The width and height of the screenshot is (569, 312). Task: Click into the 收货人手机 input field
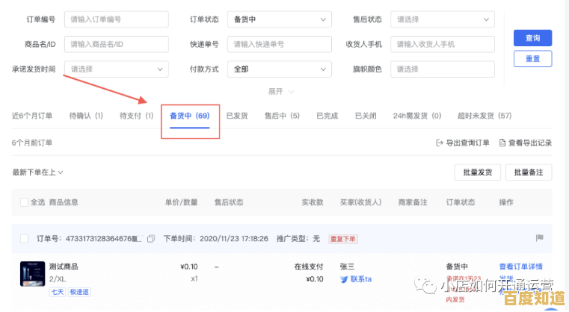tap(443, 44)
